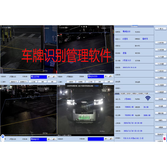Viewport: 167px width, 167px height.
Task: Click current time 2025/11/10 23:12:29
Action: pos(133,131)
